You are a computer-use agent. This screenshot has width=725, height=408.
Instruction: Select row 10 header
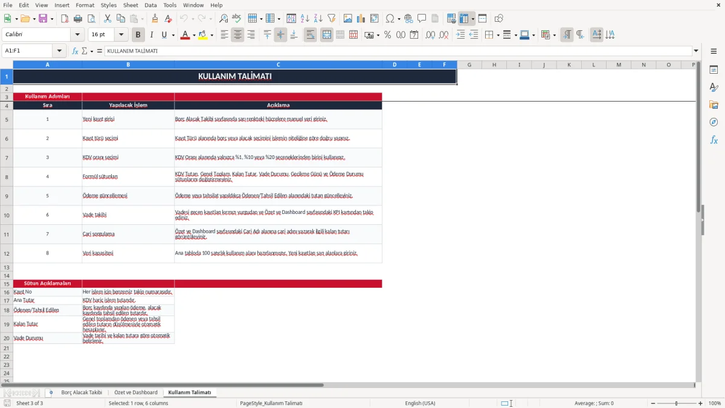pyautogui.click(x=7, y=215)
